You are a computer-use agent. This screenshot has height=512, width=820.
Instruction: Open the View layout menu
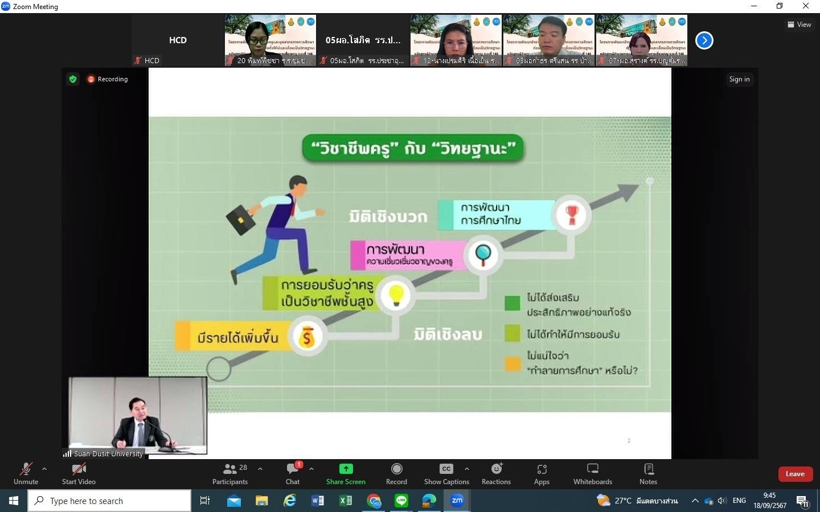click(799, 24)
